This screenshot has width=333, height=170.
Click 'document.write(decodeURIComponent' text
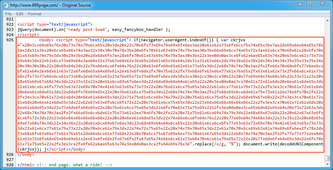pyautogui.click(x=283, y=144)
